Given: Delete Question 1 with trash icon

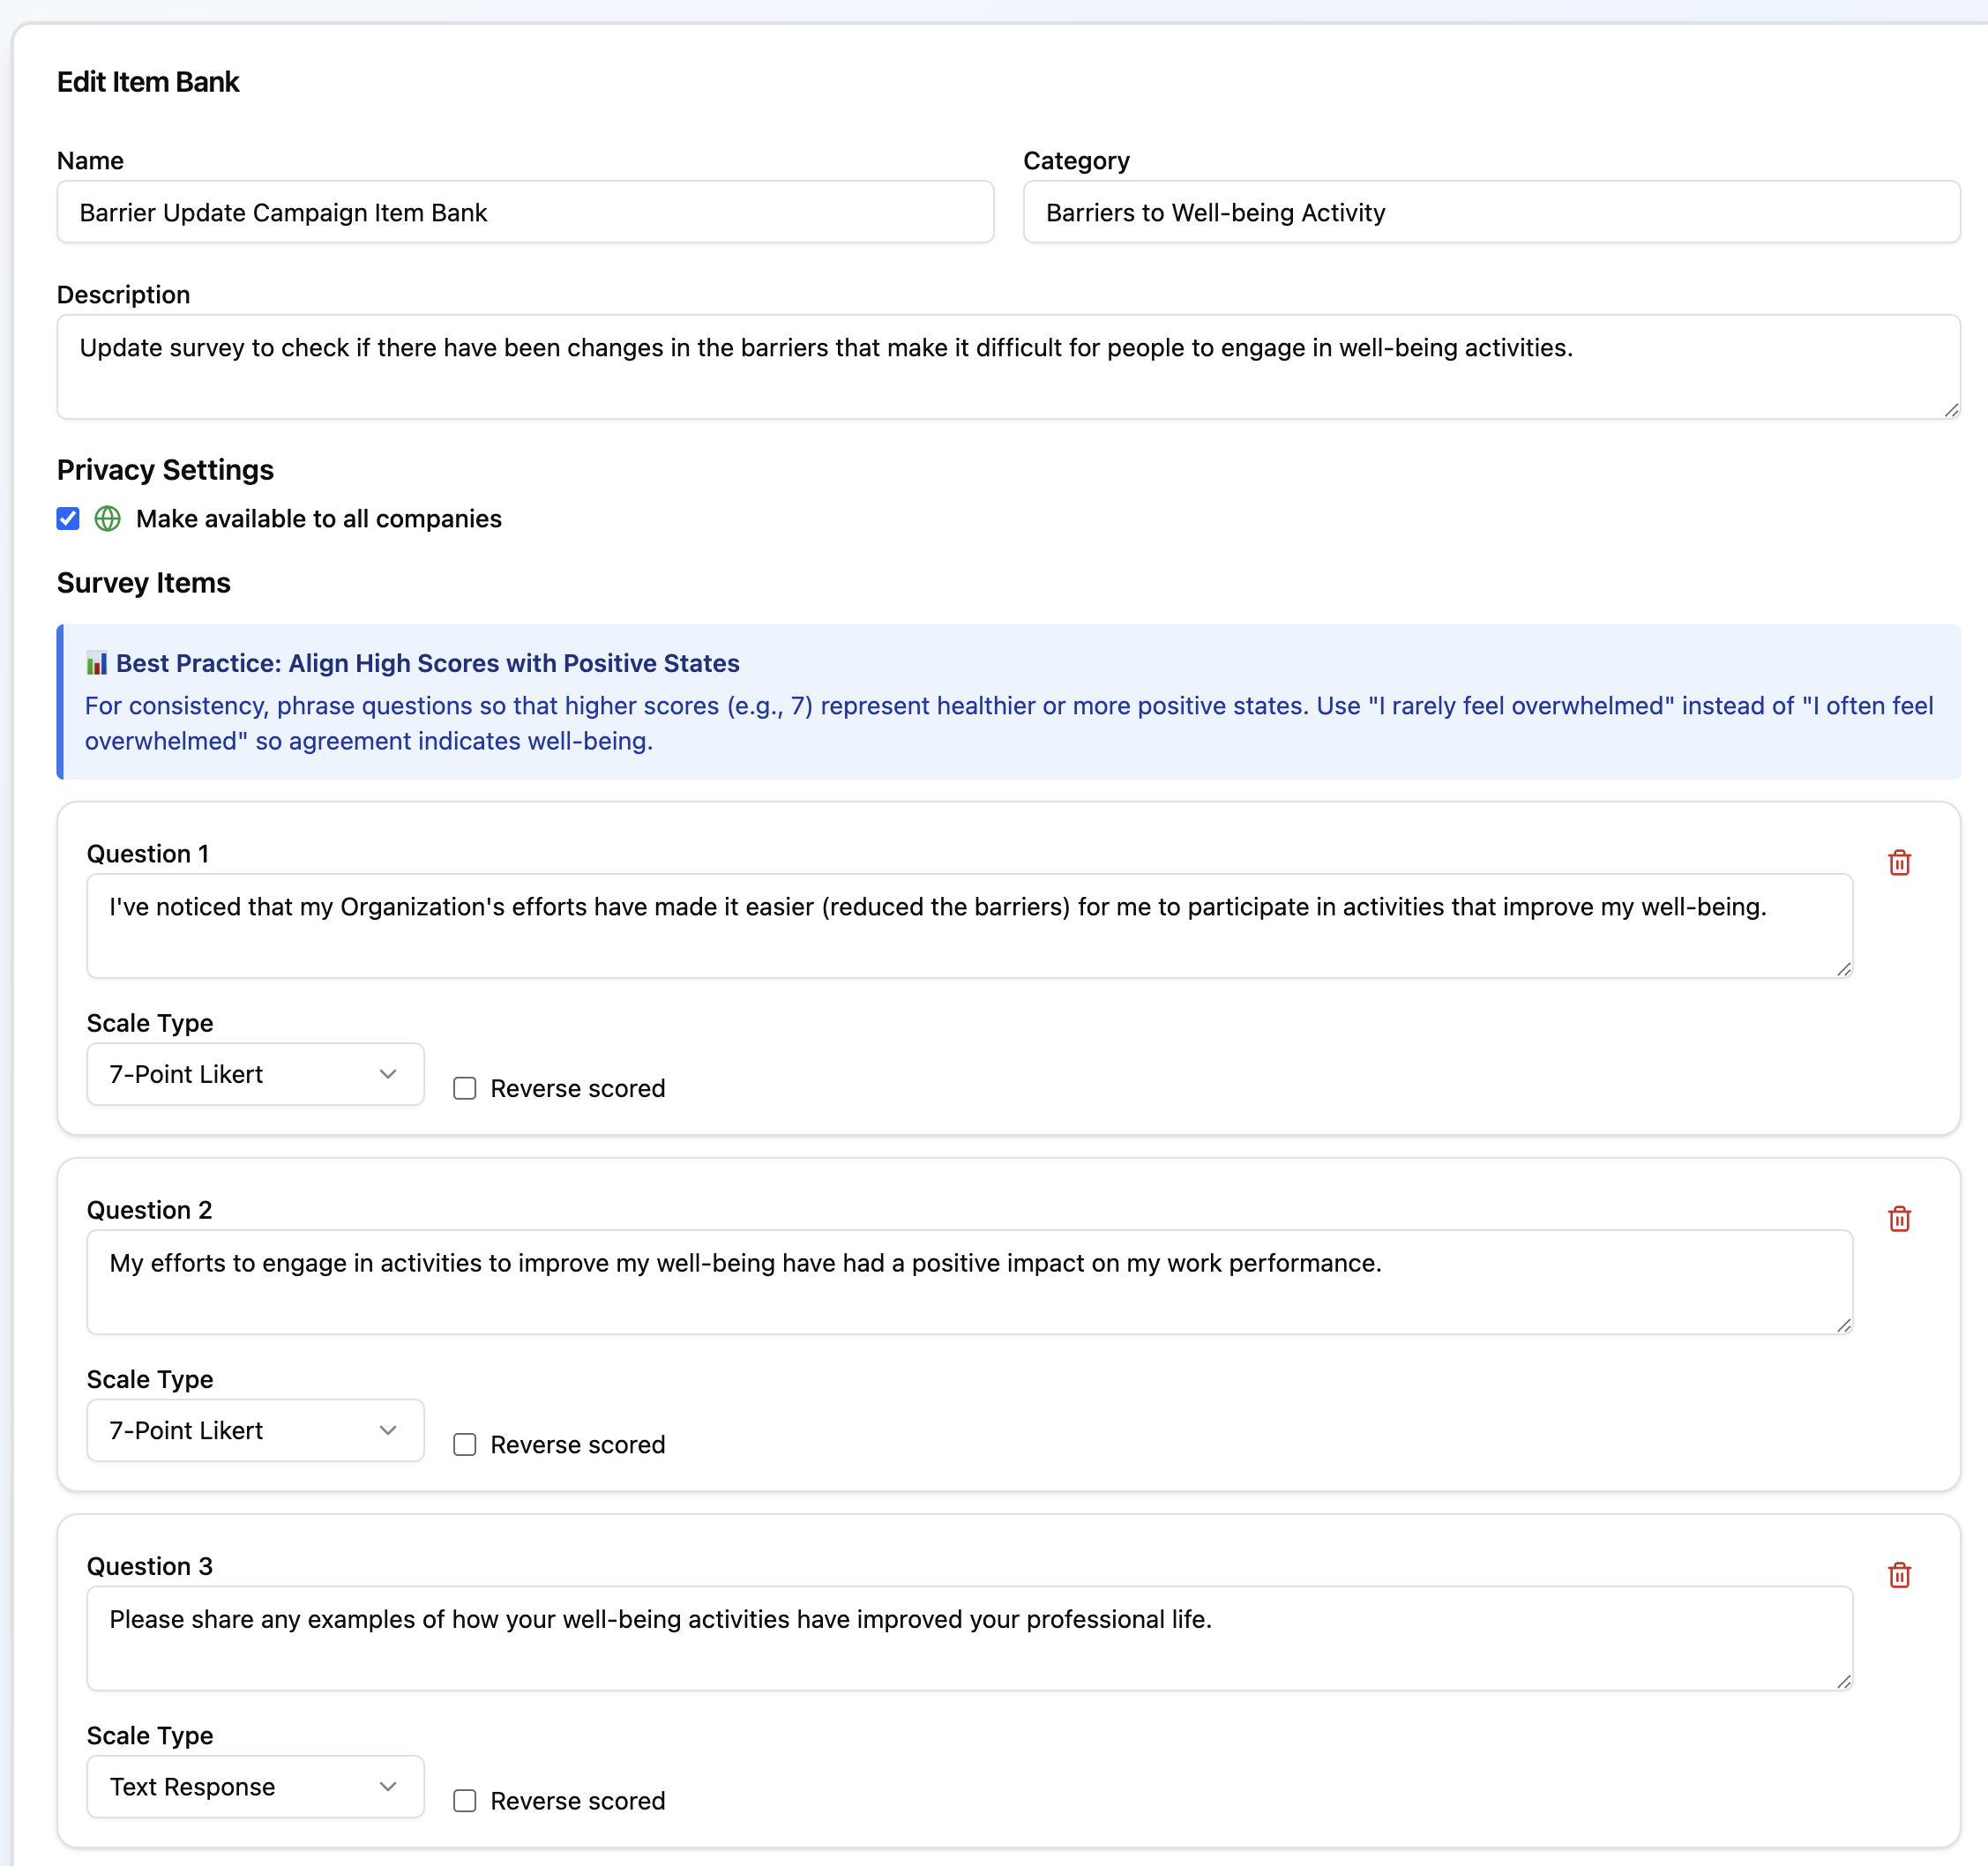Looking at the screenshot, I should [x=1898, y=862].
